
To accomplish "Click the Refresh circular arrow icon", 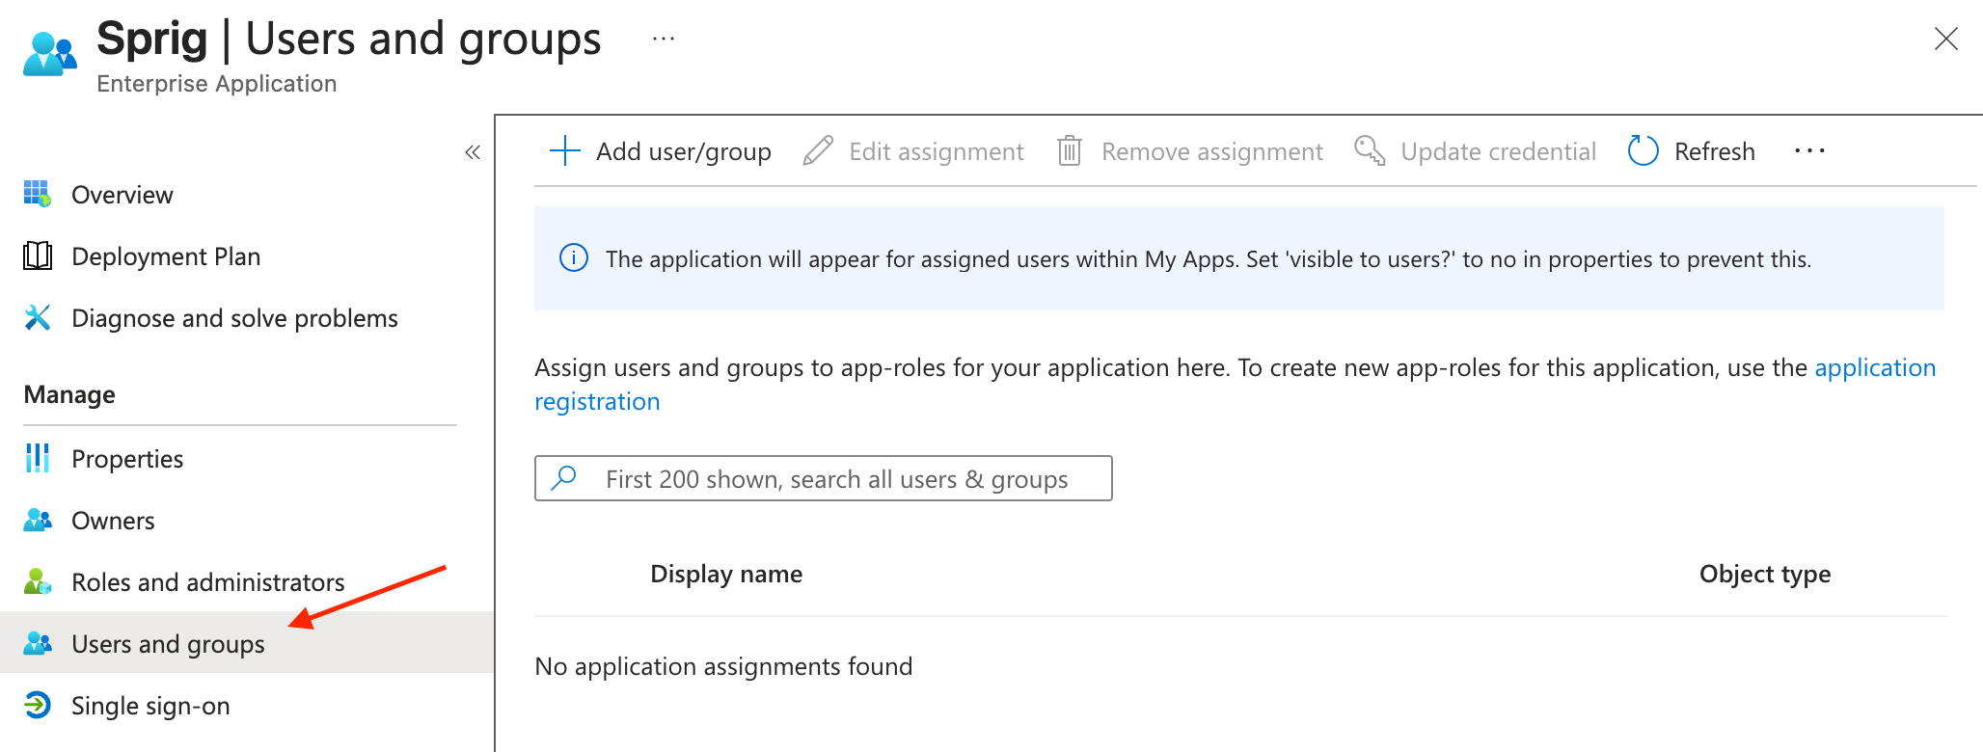I will 1643,150.
